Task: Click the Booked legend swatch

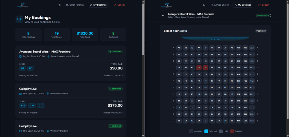Action: (232, 131)
